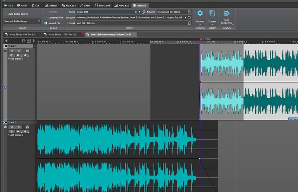Solo Track 1 with the S button
The width and height of the screenshot is (298, 192).
point(19,51)
